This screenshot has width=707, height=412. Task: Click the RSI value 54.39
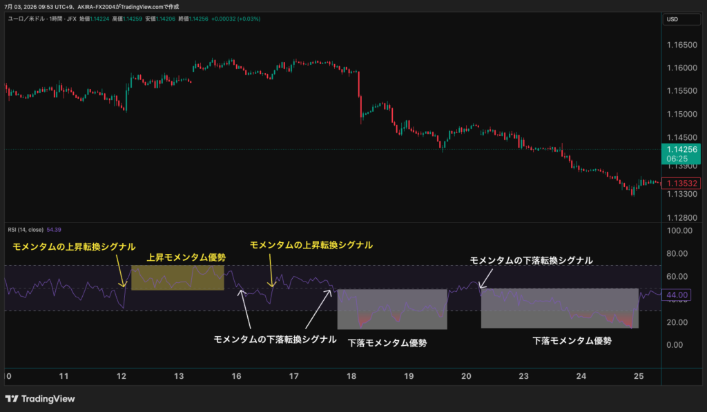coord(54,230)
